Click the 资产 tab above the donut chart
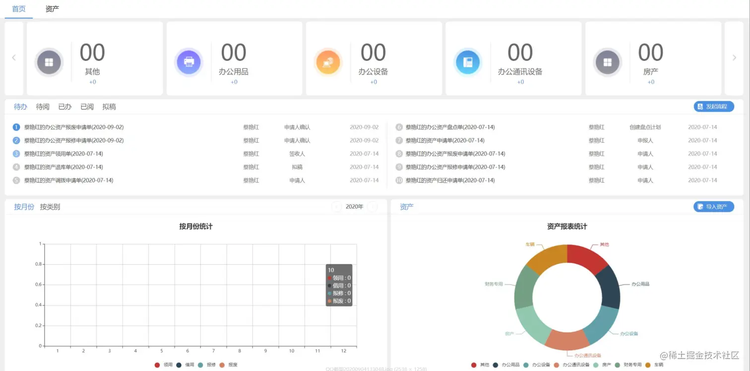The height and width of the screenshot is (371, 750). click(x=407, y=207)
